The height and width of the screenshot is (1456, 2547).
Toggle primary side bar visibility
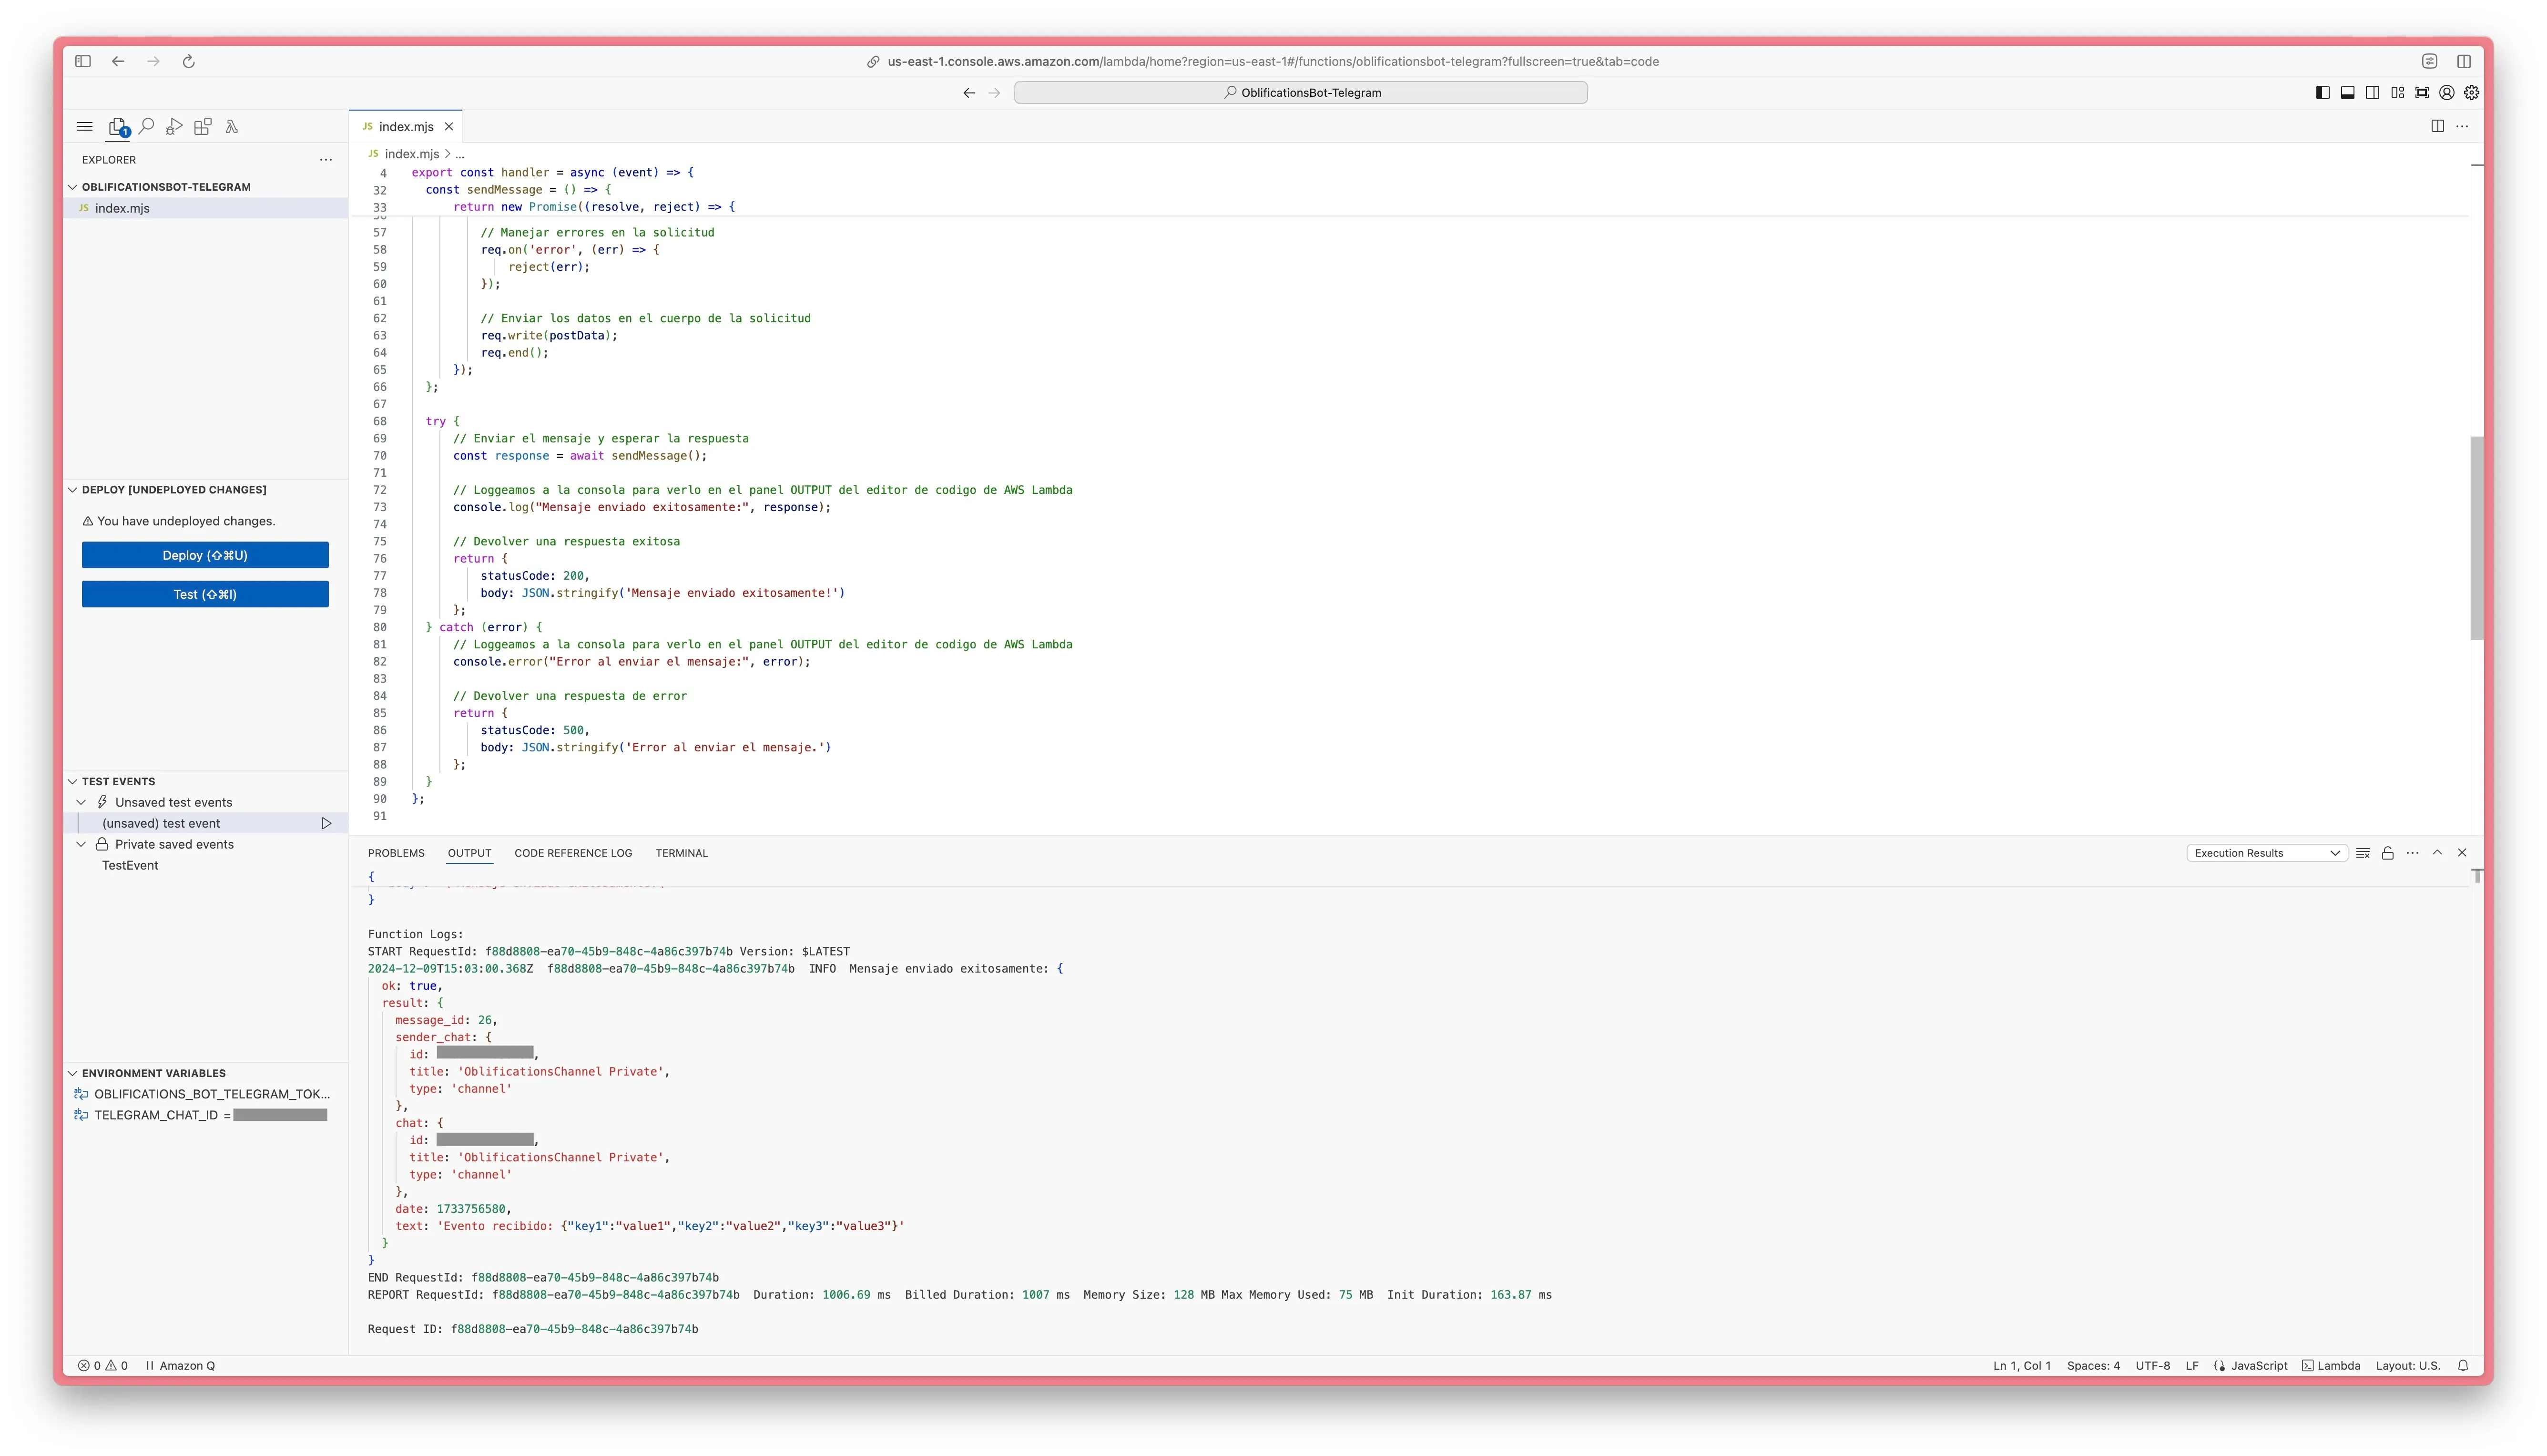2323,93
